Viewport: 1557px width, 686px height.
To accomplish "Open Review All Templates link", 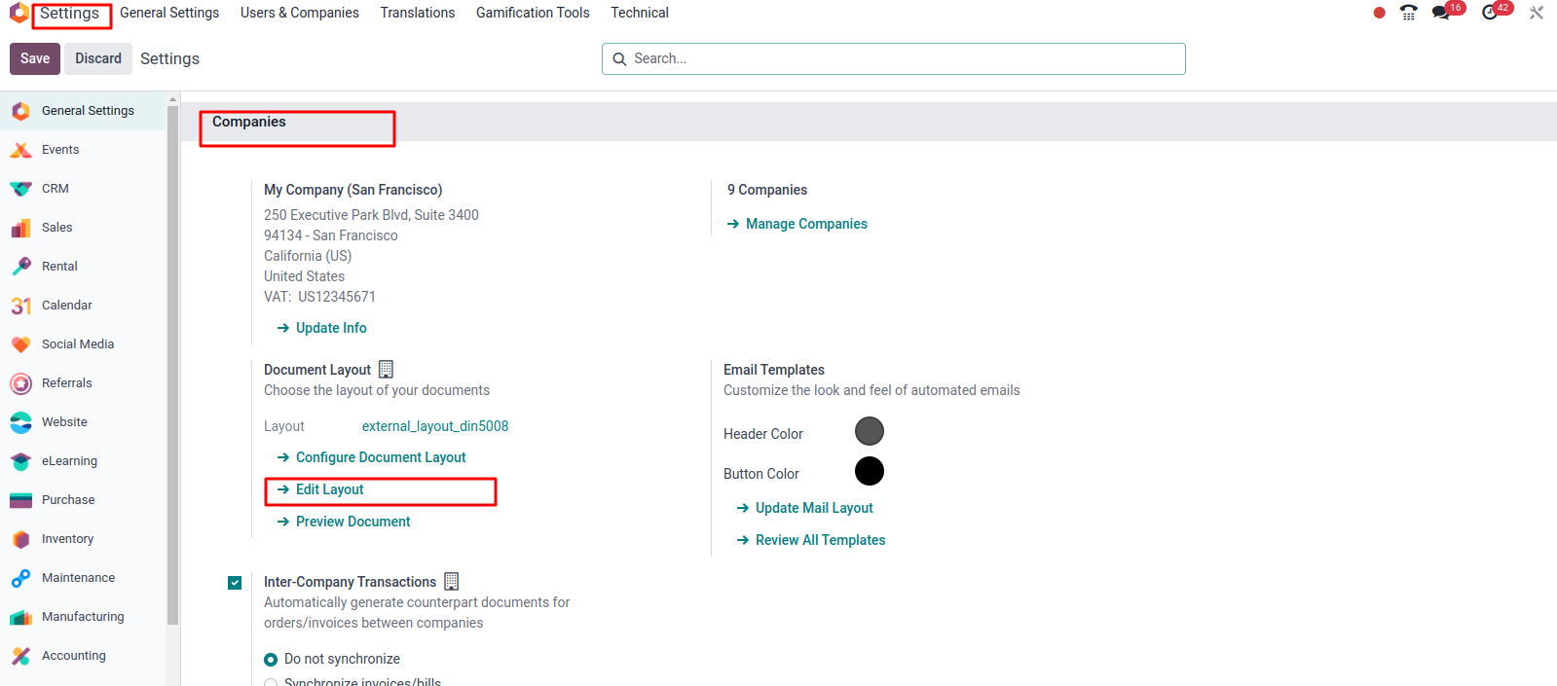I will click(811, 540).
